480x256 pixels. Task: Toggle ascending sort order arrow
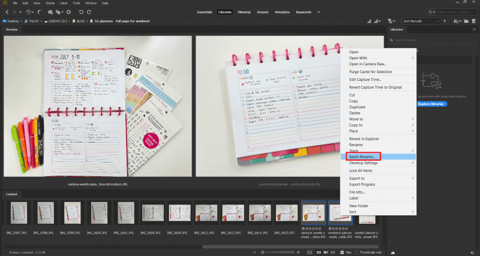tap(445, 21)
